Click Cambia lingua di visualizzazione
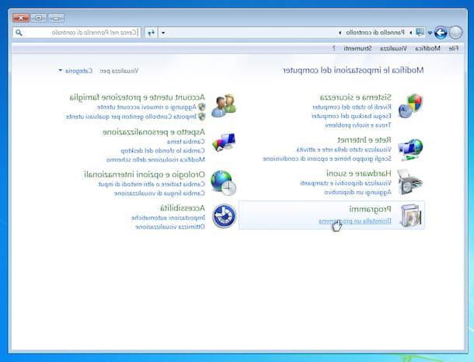Screen dimensions: 474x362 159,193
